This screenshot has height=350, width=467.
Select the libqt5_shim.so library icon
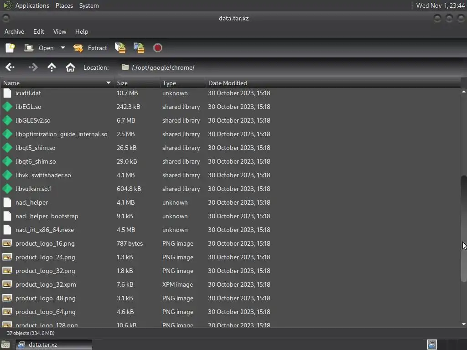[x=7, y=148]
